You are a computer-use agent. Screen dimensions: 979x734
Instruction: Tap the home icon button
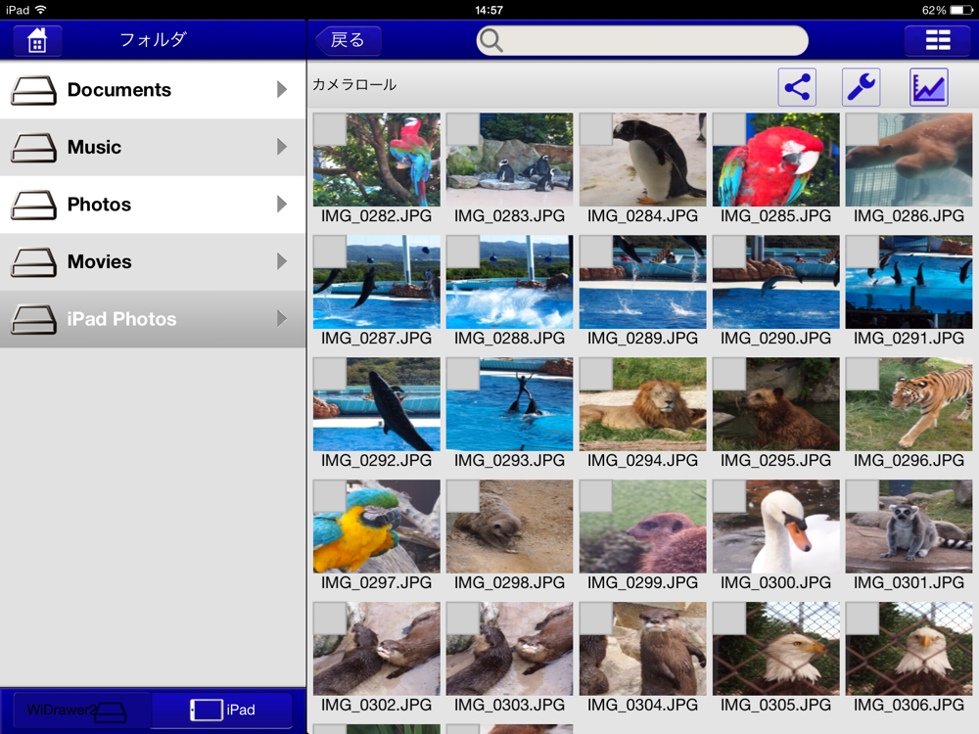[x=37, y=40]
